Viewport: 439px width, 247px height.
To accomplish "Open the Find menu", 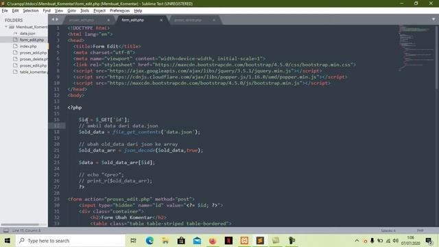I will pyautogui.click(x=47, y=11).
